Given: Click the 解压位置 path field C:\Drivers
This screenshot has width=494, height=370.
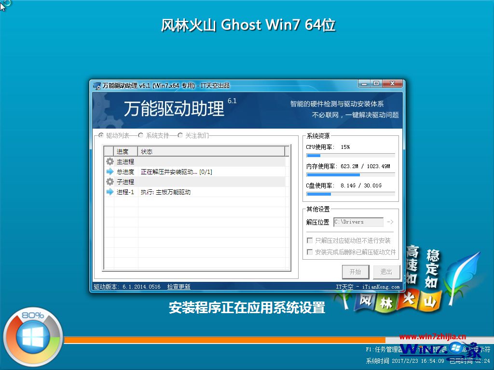Looking at the screenshot, I should point(358,222).
